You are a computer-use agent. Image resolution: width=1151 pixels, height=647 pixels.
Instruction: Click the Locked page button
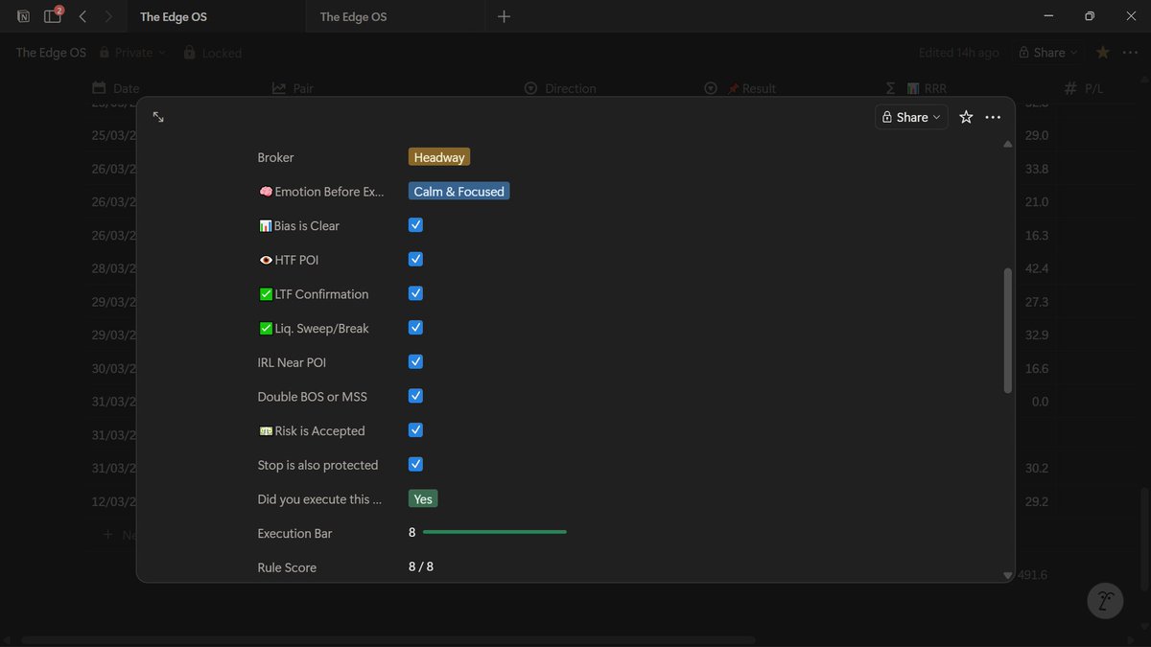pos(213,53)
